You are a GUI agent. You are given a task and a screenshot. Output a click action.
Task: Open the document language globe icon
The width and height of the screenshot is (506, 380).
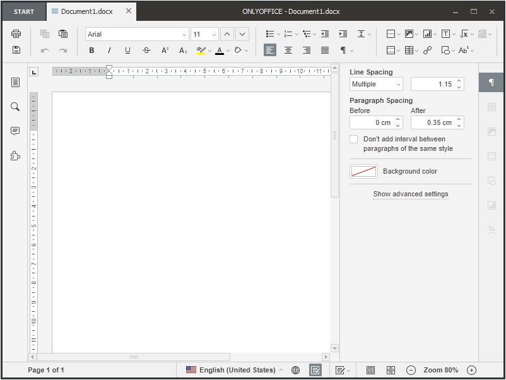295,370
